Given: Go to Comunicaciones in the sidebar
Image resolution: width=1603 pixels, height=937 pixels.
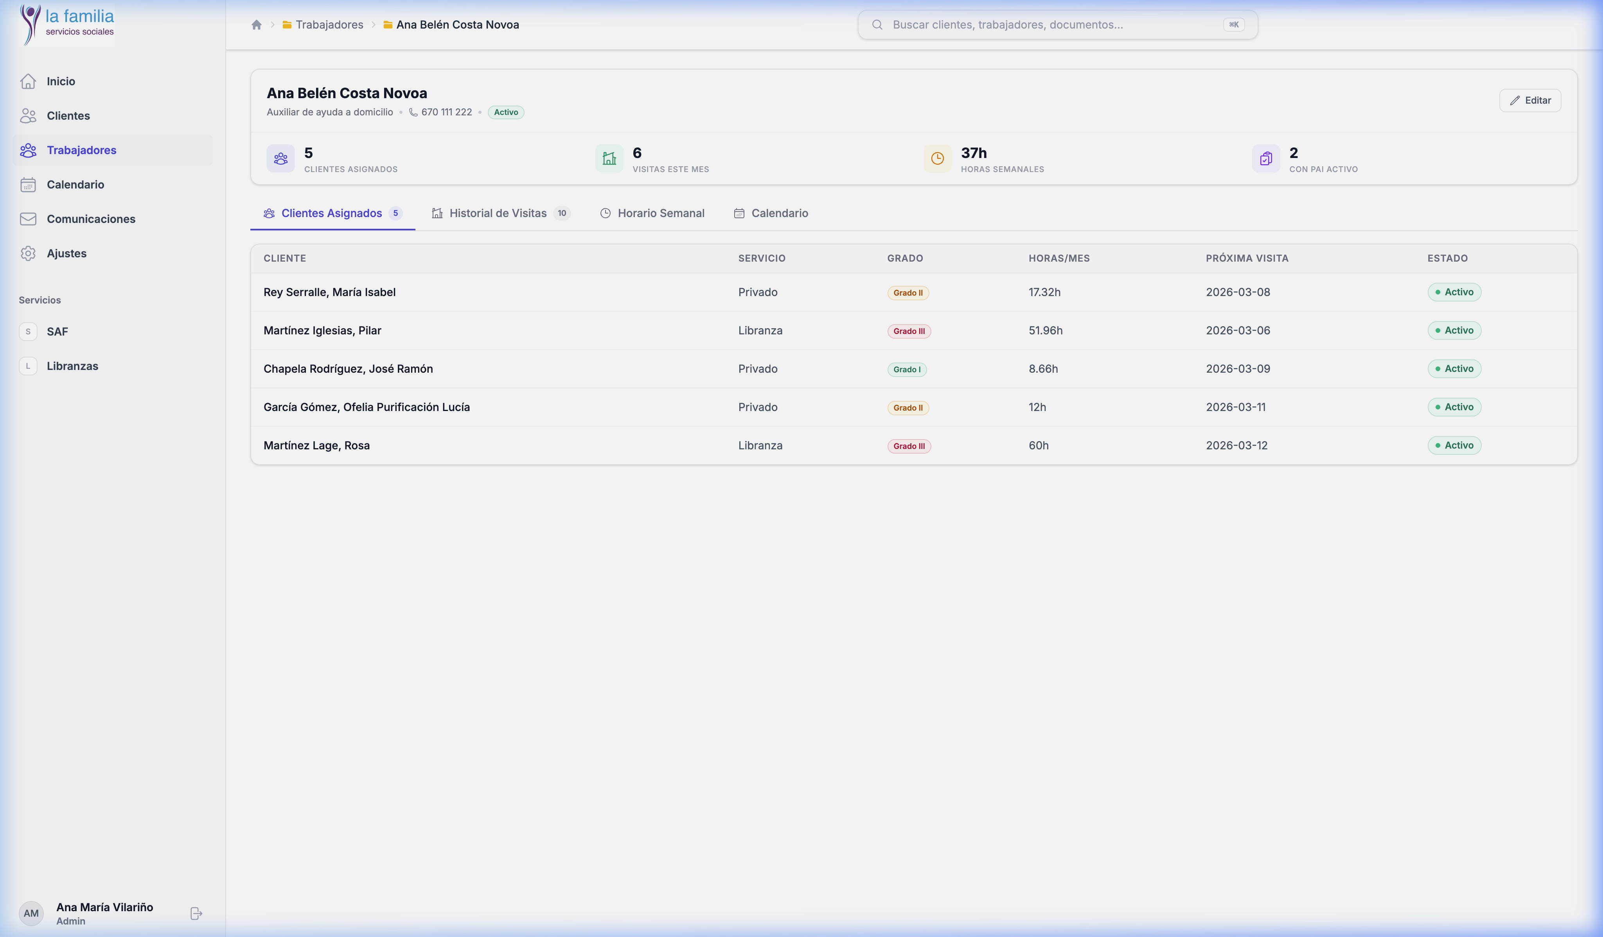Looking at the screenshot, I should click(x=90, y=219).
